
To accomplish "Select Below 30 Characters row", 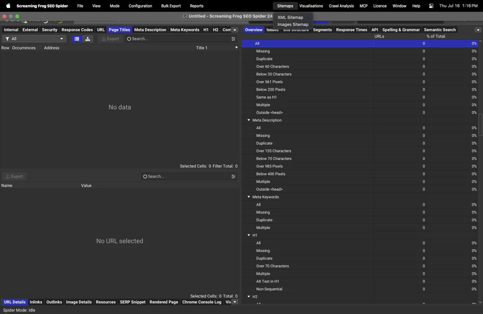I will click(359, 74).
